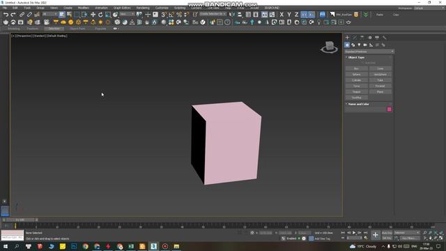The height and width of the screenshot is (251, 446).
Task: Open the object color swatch
Action: click(390, 109)
